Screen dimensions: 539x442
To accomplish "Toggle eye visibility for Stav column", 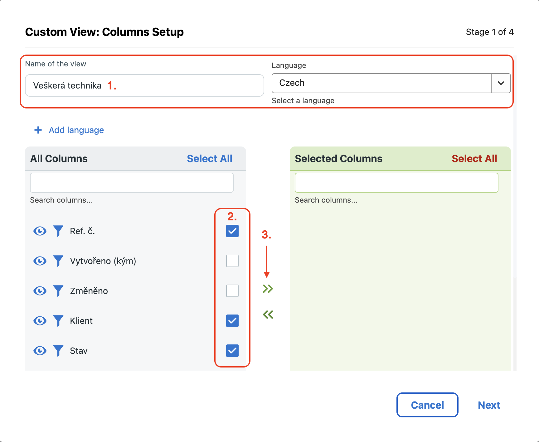I will point(40,351).
